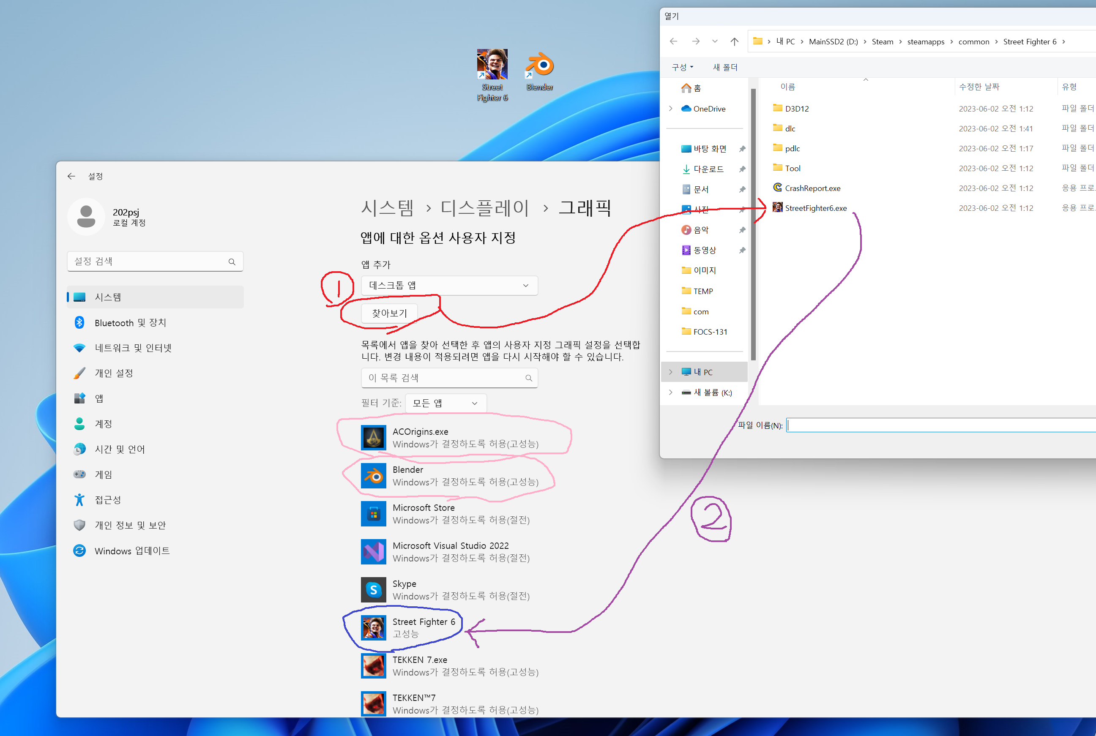Open Windows 업데이트 settings section

tap(132, 551)
